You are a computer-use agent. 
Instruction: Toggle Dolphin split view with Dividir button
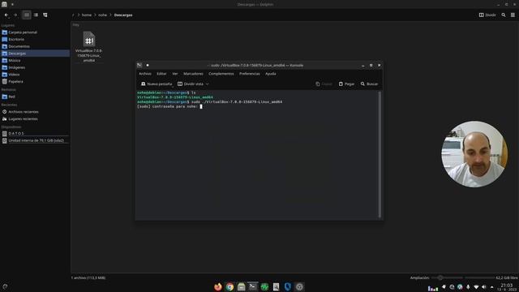[x=487, y=15]
